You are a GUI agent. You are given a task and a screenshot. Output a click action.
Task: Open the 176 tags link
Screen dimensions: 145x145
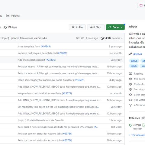tap(11, 27)
